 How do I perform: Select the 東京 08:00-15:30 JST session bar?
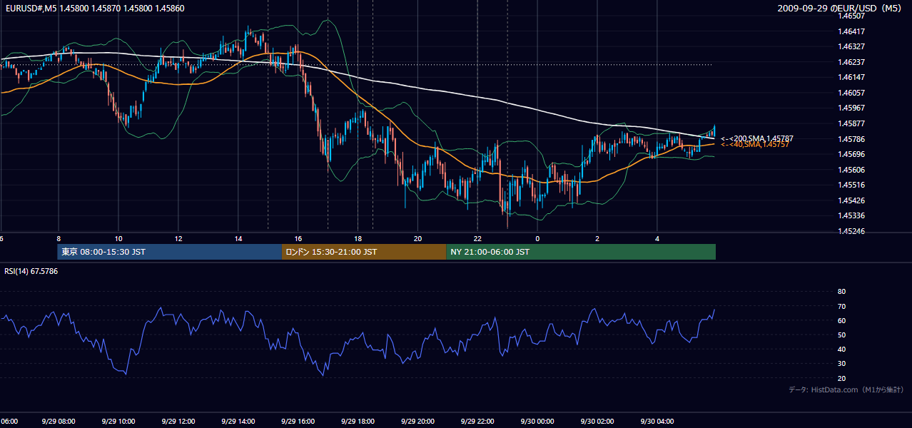point(170,252)
